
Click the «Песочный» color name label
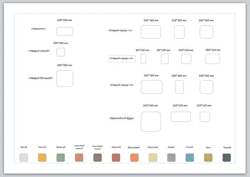tap(153, 147)
